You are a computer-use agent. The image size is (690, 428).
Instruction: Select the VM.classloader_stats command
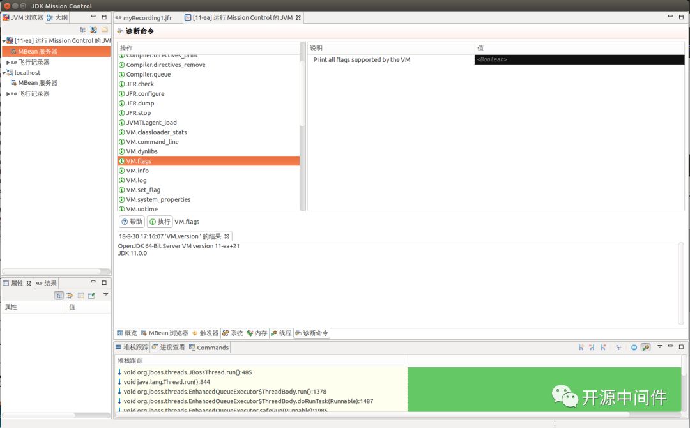pyautogui.click(x=157, y=132)
